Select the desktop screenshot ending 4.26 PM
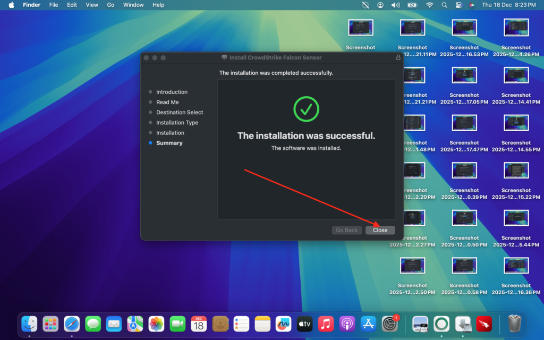 pos(516,28)
